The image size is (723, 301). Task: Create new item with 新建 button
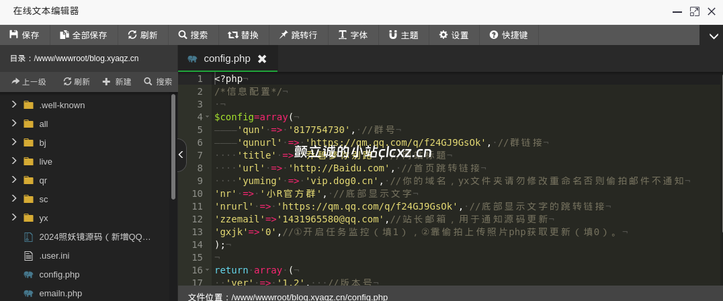click(117, 82)
